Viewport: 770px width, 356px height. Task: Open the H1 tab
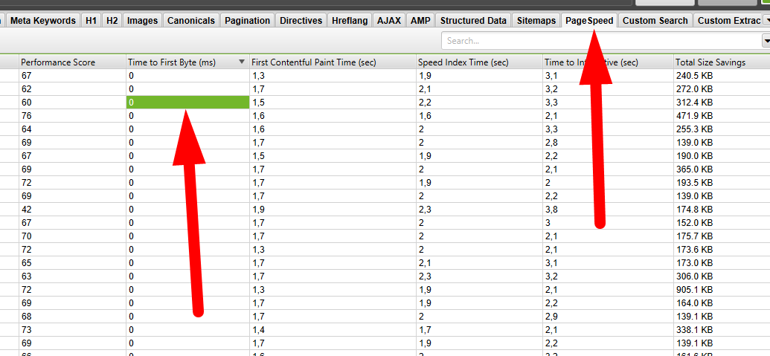pos(91,21)
